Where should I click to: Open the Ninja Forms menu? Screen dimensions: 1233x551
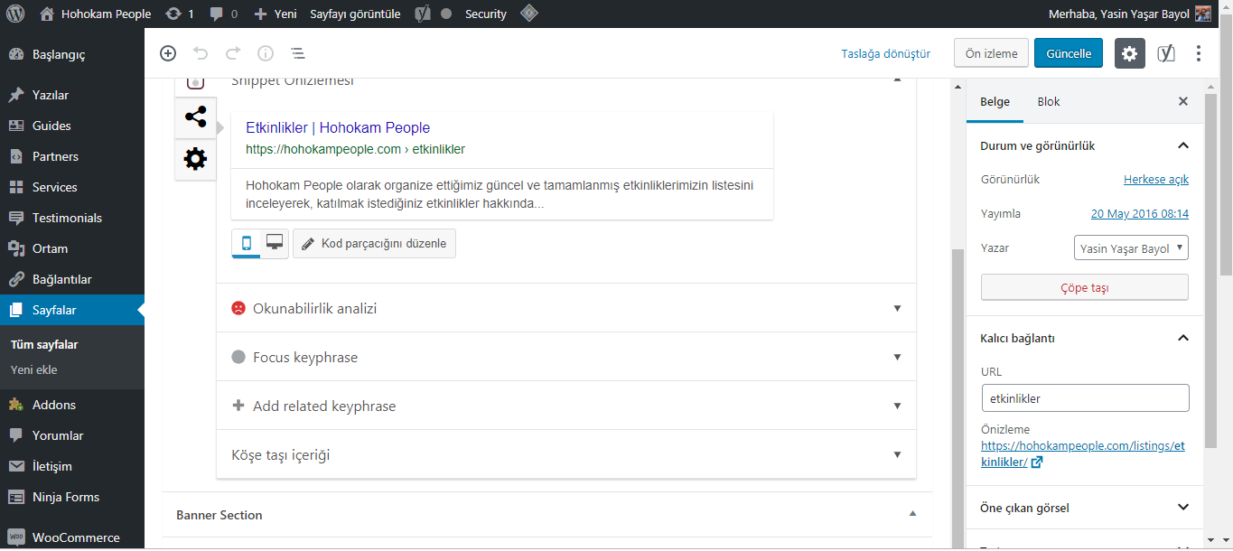click(x=72, y=497)
